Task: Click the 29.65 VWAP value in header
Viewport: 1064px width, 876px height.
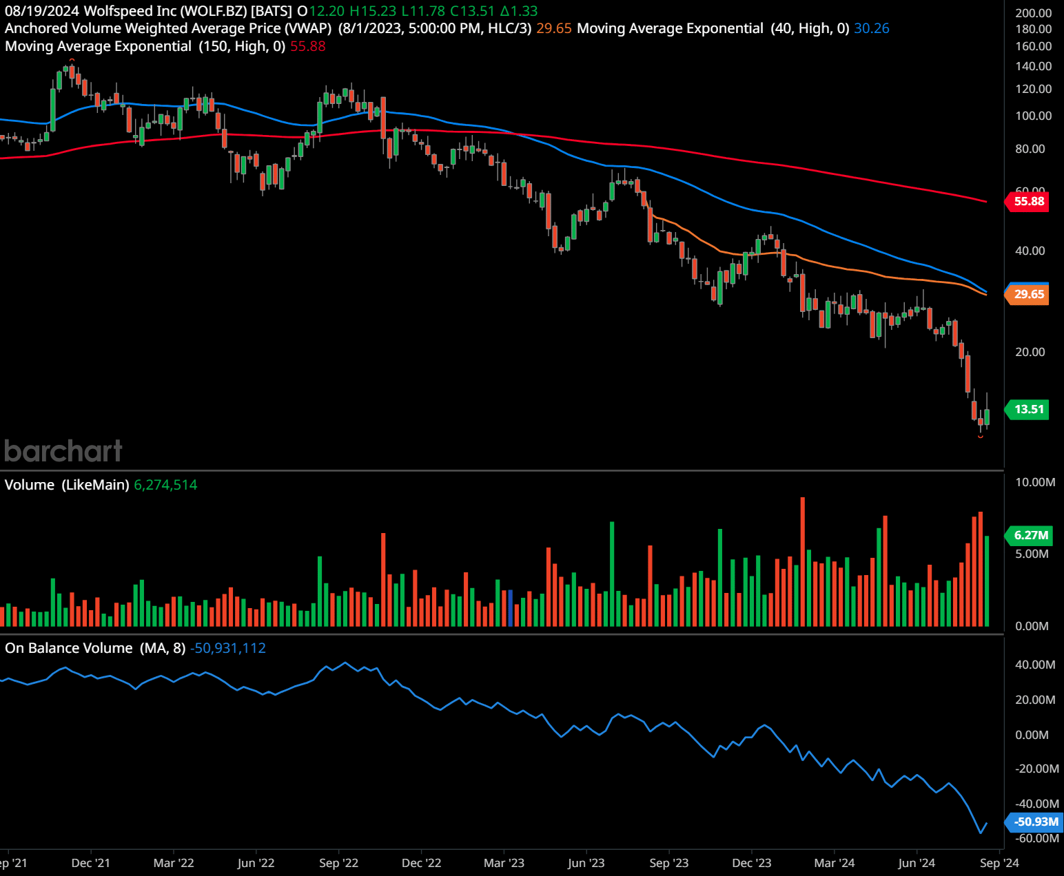Action: click(554, 28)
